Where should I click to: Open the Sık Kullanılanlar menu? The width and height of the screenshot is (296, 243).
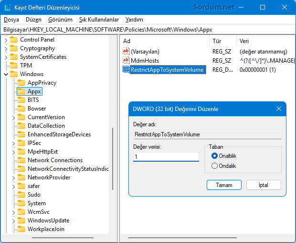(x=98, y=20)
